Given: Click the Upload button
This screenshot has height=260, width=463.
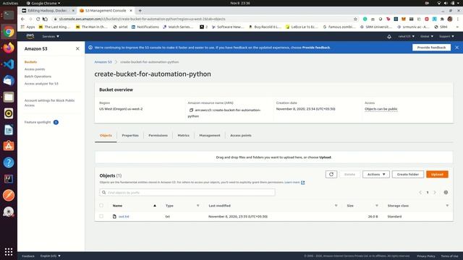Looking at the screenshot, I should click(437, 174).
